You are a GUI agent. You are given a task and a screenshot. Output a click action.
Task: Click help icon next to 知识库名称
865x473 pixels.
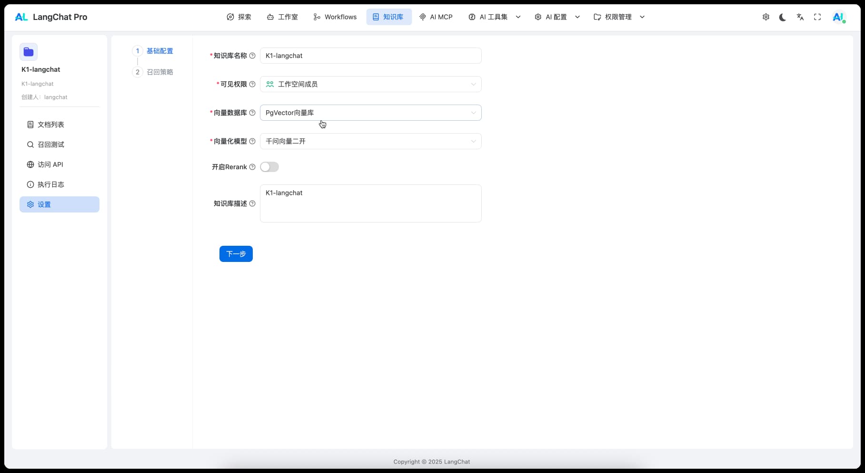click(x=252, y=56)
